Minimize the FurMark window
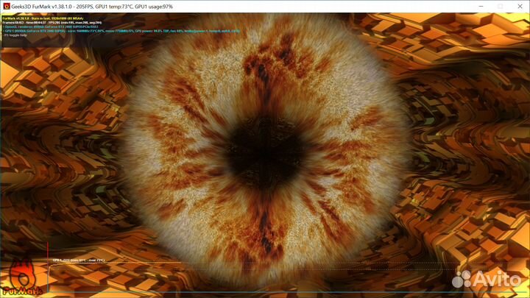Image resolution: width=530 pixels, height=298 pixels. tap(481, 6)
